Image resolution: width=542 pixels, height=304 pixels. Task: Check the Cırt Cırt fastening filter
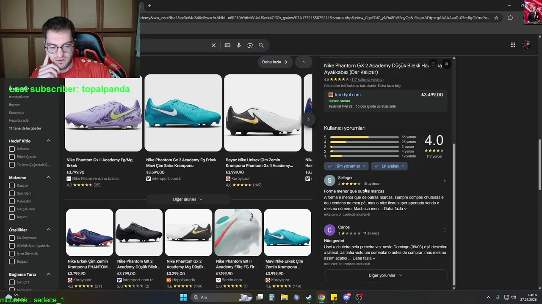coord(12,282)
